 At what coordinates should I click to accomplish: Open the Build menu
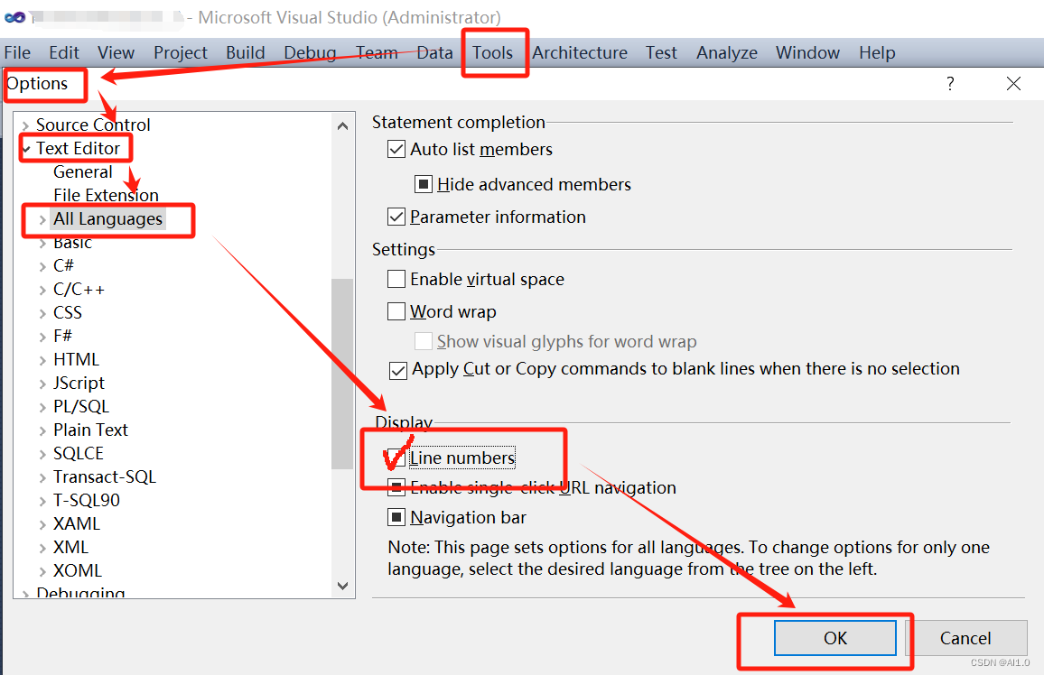point(245,52)
